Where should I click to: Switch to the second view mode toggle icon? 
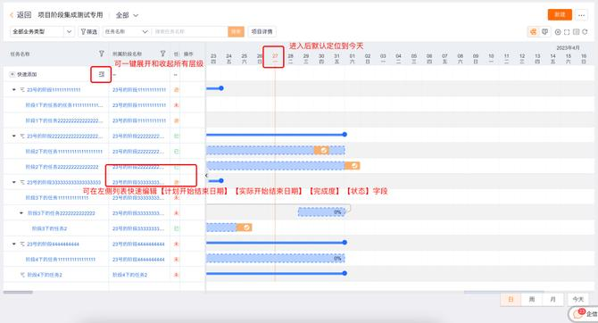pyautogui.click(x=544, y=32)
